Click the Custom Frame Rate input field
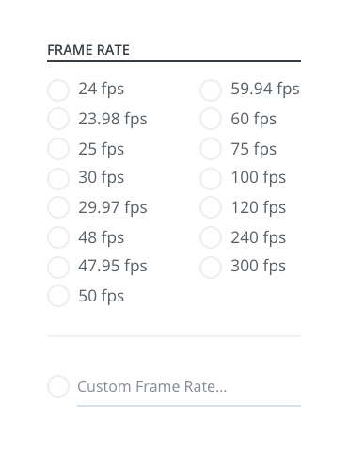Image resolution: width=348 pixels, height=456 pixels. tap(189, 387)
